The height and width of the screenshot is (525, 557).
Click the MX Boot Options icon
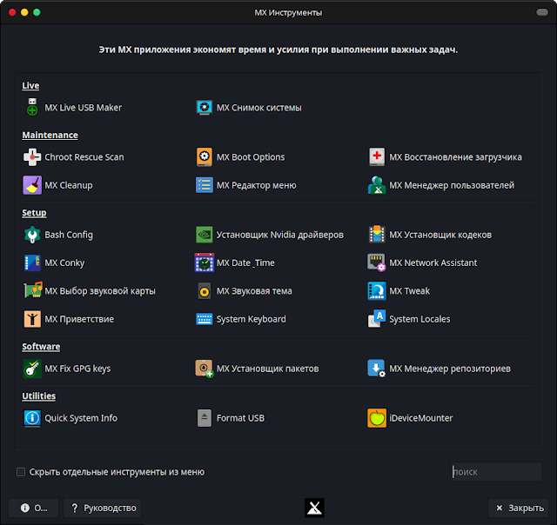[205, 156]
